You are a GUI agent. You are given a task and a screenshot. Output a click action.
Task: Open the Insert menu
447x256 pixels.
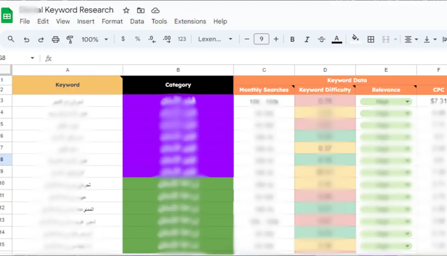tap(86, 21)
